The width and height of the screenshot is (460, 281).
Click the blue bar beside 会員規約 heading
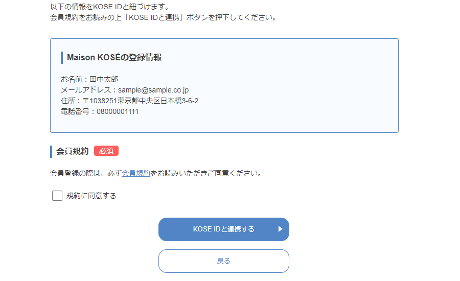pos(51,152)
